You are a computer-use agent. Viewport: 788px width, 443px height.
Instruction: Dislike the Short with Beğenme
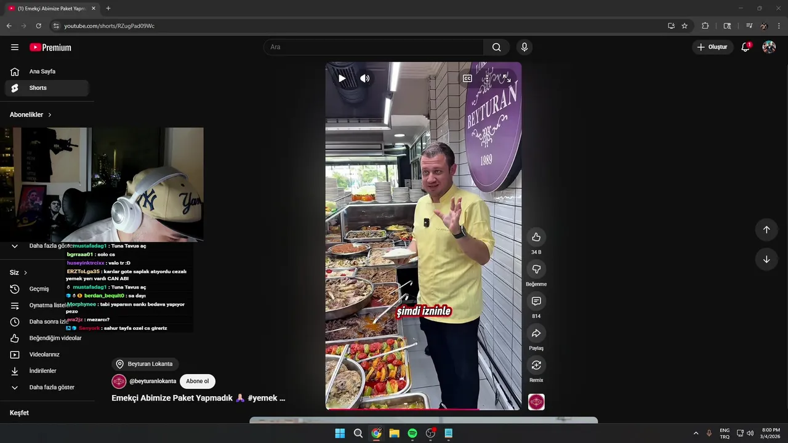pos(536,269)
